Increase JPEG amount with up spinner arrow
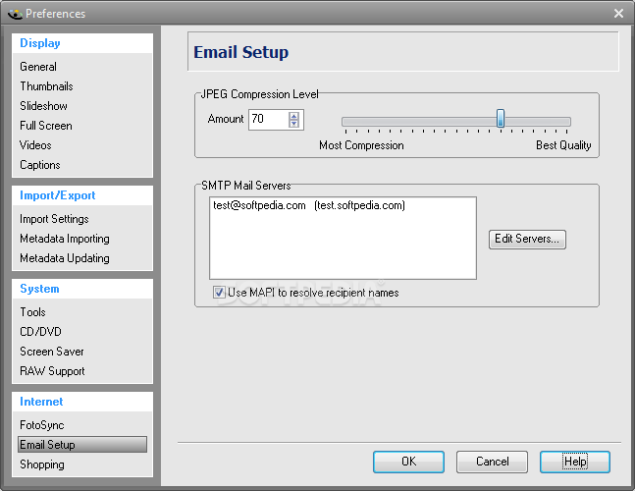The height and width of the screenshot is (491, 635). coord(294,116)
